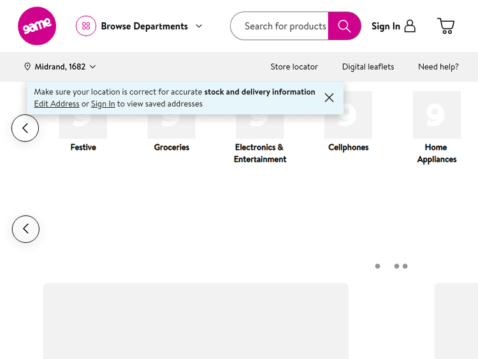Screen dimensions: 478x359
Task: Close the location information banner
Action: (x=329, y=98)
